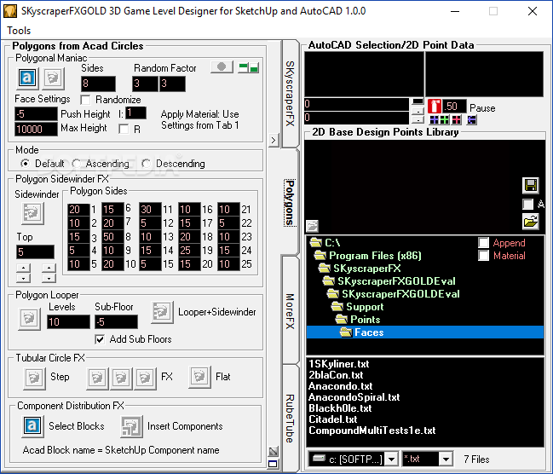Open the Support folder in tree
This screenshot has width=553, height=474.
(357, 307)
